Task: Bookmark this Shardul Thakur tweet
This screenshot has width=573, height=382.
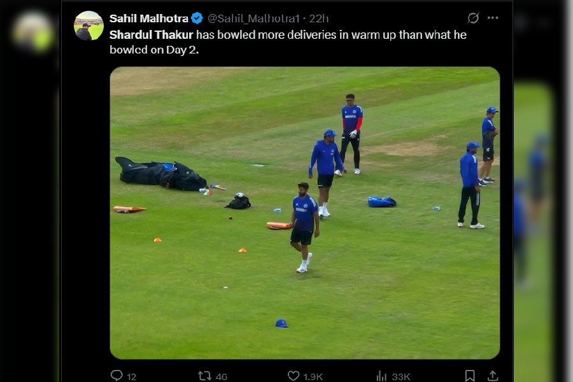Action: click(469, 376)
